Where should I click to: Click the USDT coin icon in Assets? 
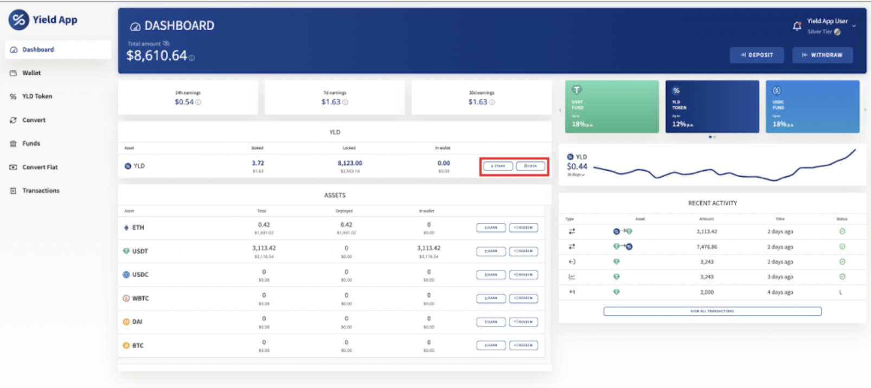[x=126, y=251]
